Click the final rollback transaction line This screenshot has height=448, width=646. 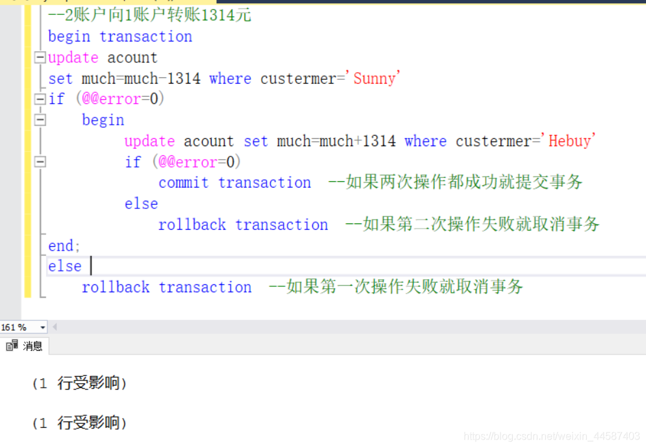click(166, 287)
